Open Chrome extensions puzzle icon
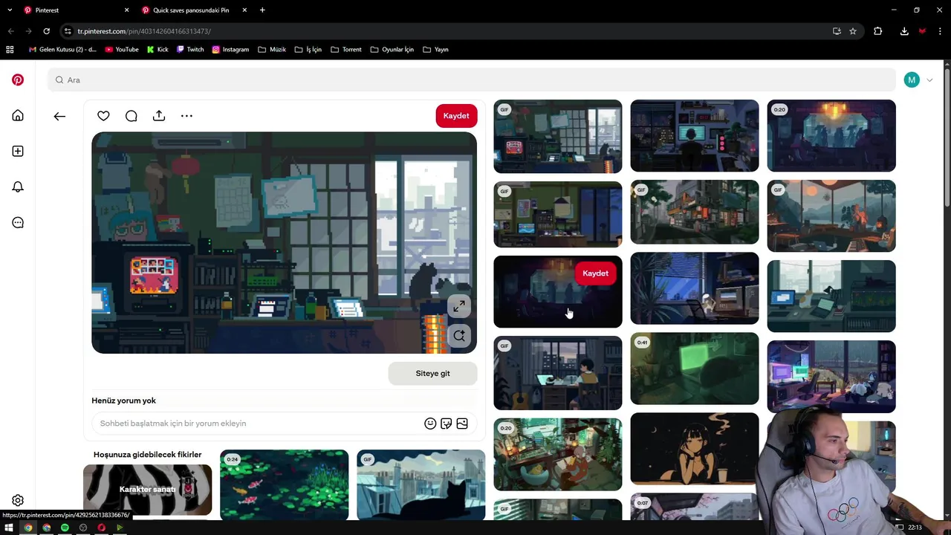The image size is (951, 535). pos(878,31)
